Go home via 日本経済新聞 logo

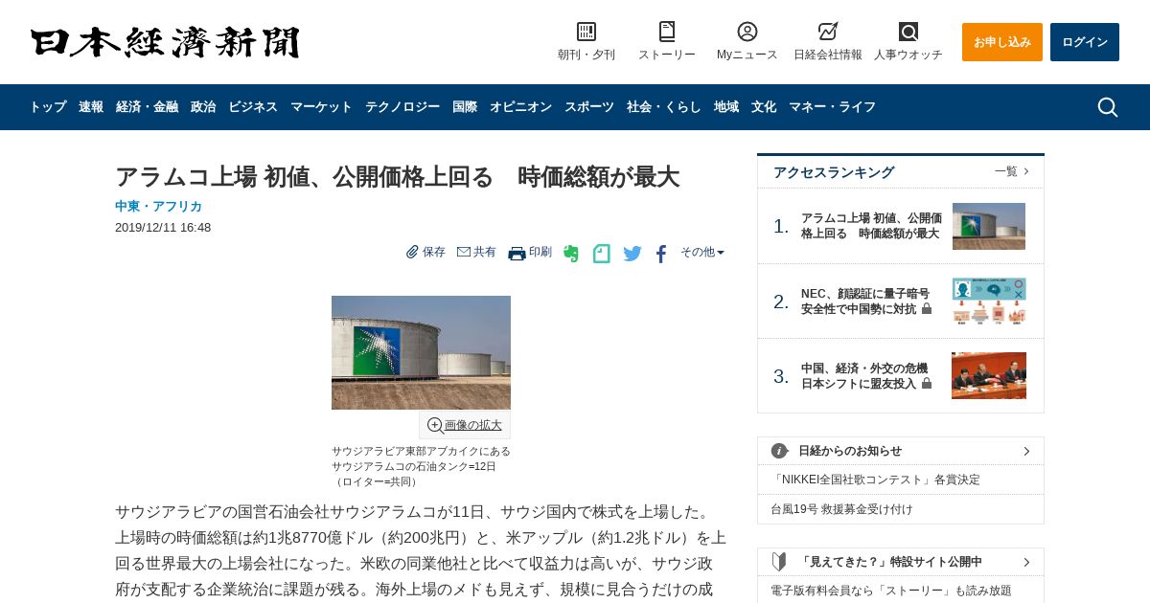coord(165,42)
